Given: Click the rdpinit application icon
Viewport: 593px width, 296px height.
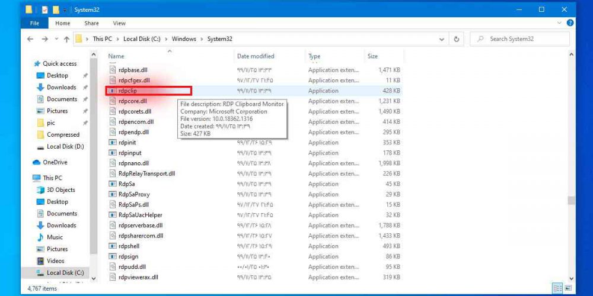Looking at the screenshot, I should [113, 143].
